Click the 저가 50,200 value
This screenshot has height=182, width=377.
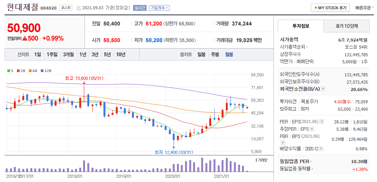click(154, 40)
